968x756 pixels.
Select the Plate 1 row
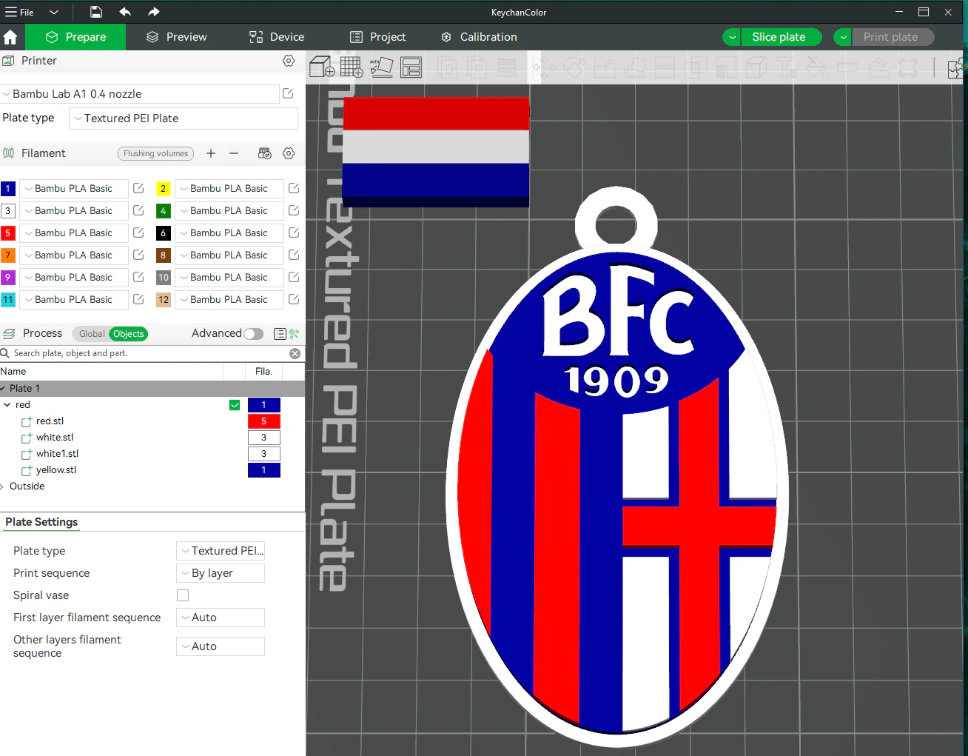tap(152, 389)
